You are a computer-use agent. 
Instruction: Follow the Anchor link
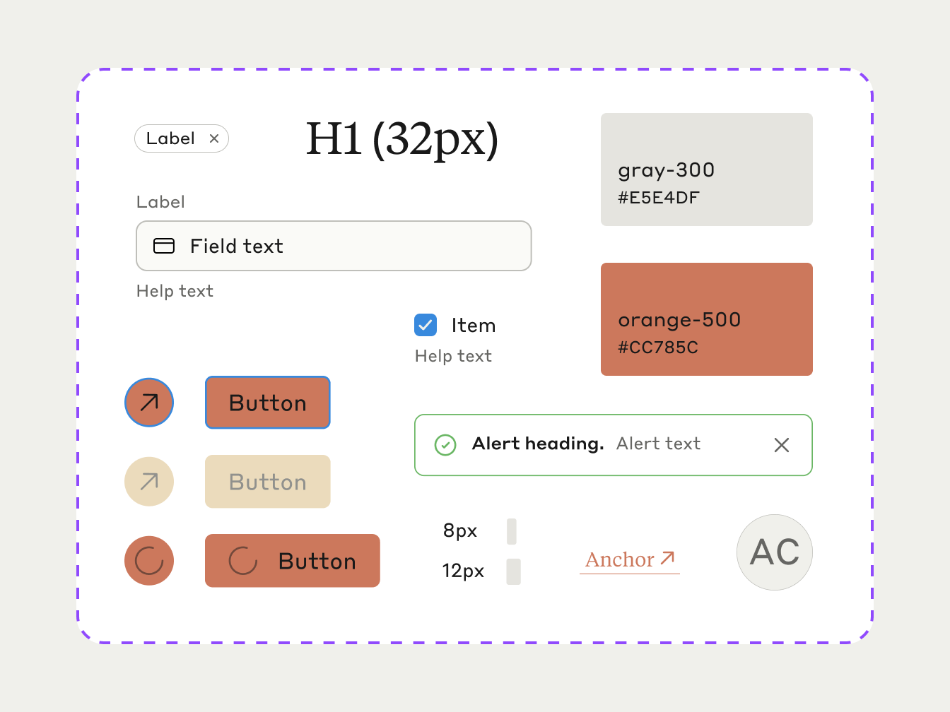(620, 559)
